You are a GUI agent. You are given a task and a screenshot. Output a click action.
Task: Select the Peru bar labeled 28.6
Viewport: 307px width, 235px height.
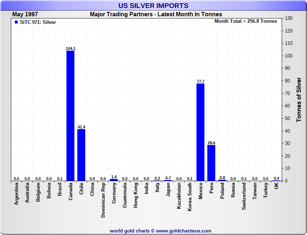[211, 163]
